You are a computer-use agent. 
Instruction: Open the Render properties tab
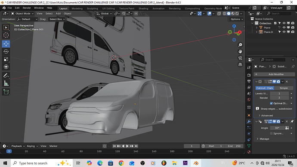(249, 75)
